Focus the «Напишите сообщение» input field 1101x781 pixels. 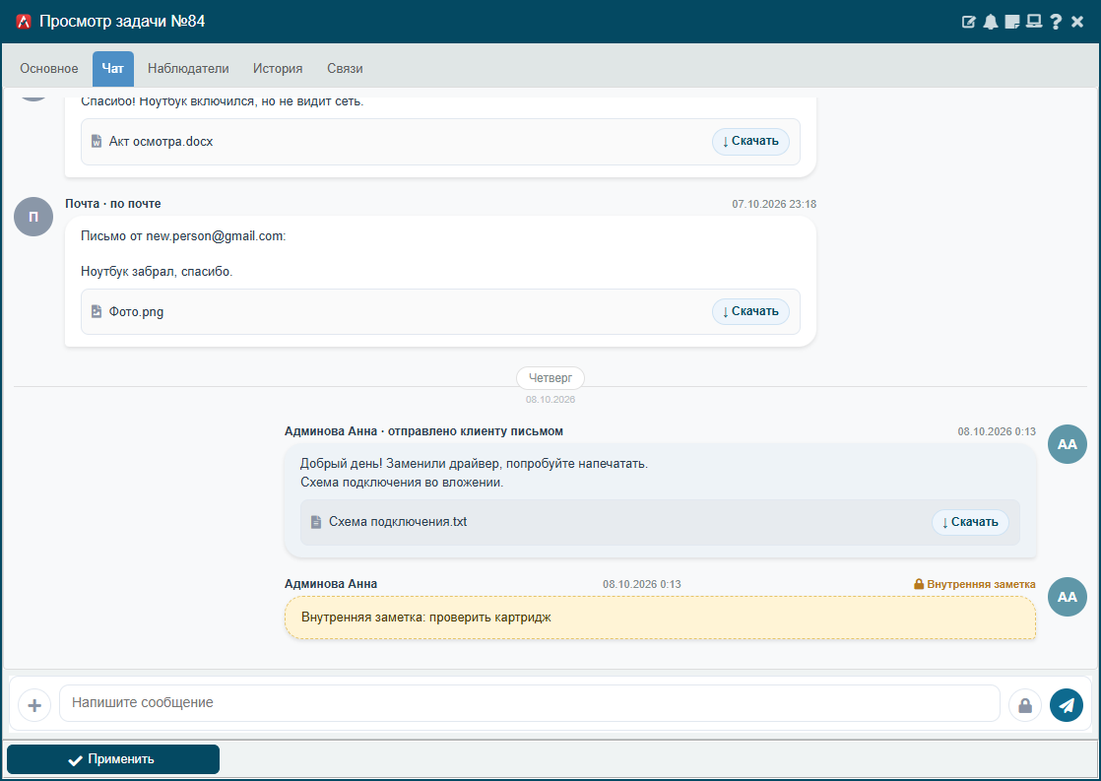(530, 703)
